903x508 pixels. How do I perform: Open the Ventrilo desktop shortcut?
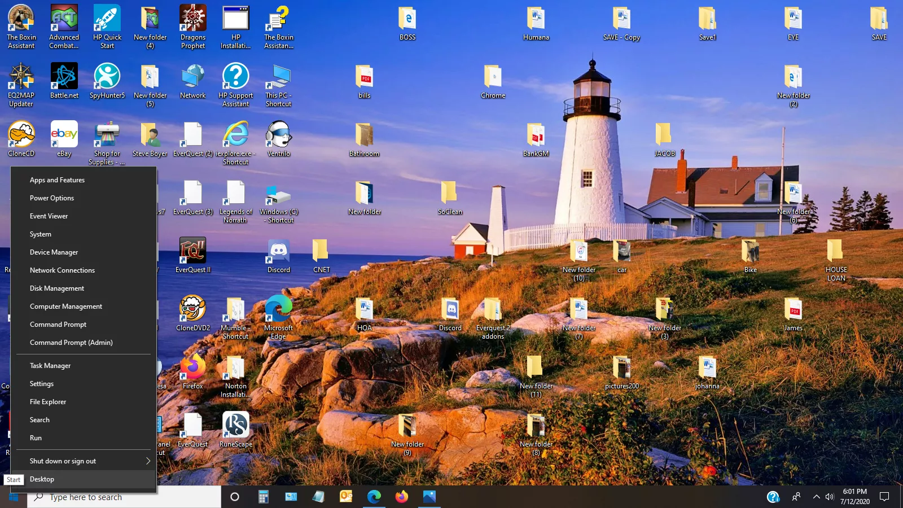[278, 135]
